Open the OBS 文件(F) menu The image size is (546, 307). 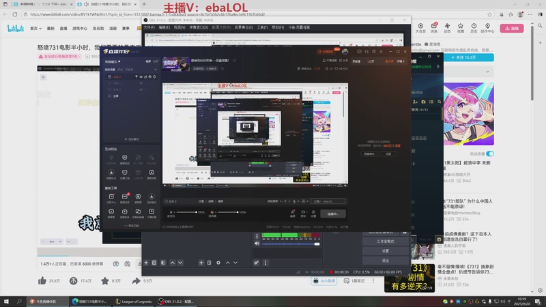(x=149, y=27)
